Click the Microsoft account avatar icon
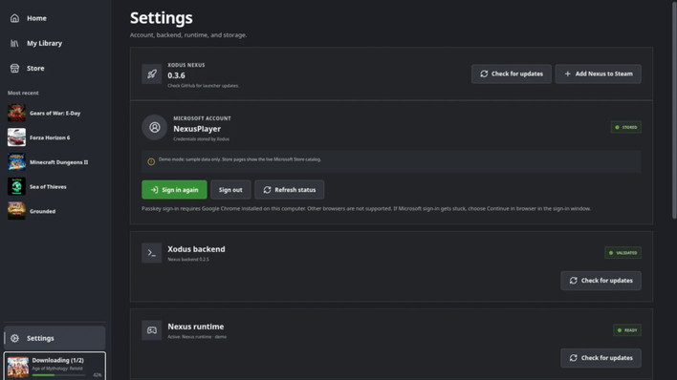This screenshot has height=380, width=677. (x=155, y=127)
